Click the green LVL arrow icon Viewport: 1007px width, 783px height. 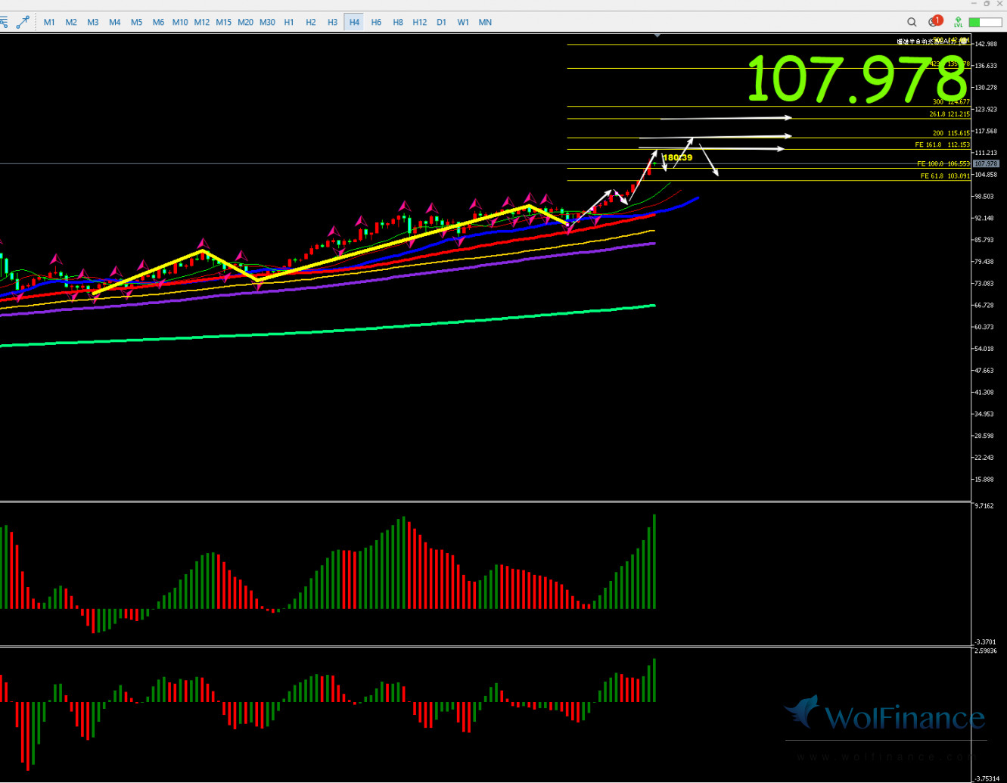click(959, 22)
